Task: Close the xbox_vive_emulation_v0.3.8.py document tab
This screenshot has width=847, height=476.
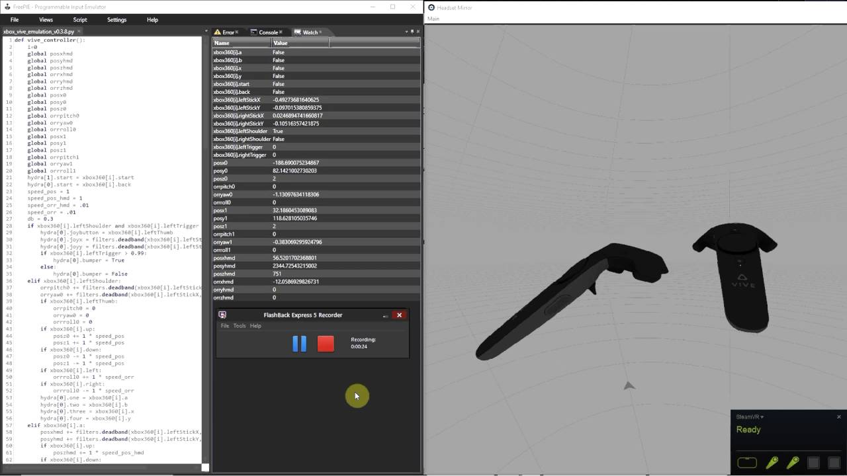Action: pos(79,31)
